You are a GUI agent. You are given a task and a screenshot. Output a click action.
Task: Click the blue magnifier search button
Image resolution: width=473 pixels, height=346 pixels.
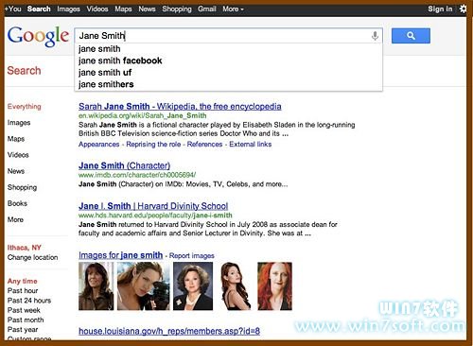411,36
